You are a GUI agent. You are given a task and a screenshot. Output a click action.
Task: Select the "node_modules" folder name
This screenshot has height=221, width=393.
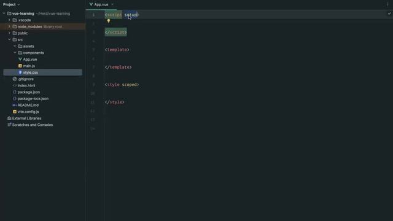29,26
